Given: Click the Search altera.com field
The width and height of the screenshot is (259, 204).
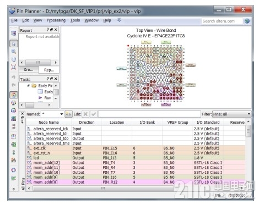Looking at the screenshot, I should 222,21.
